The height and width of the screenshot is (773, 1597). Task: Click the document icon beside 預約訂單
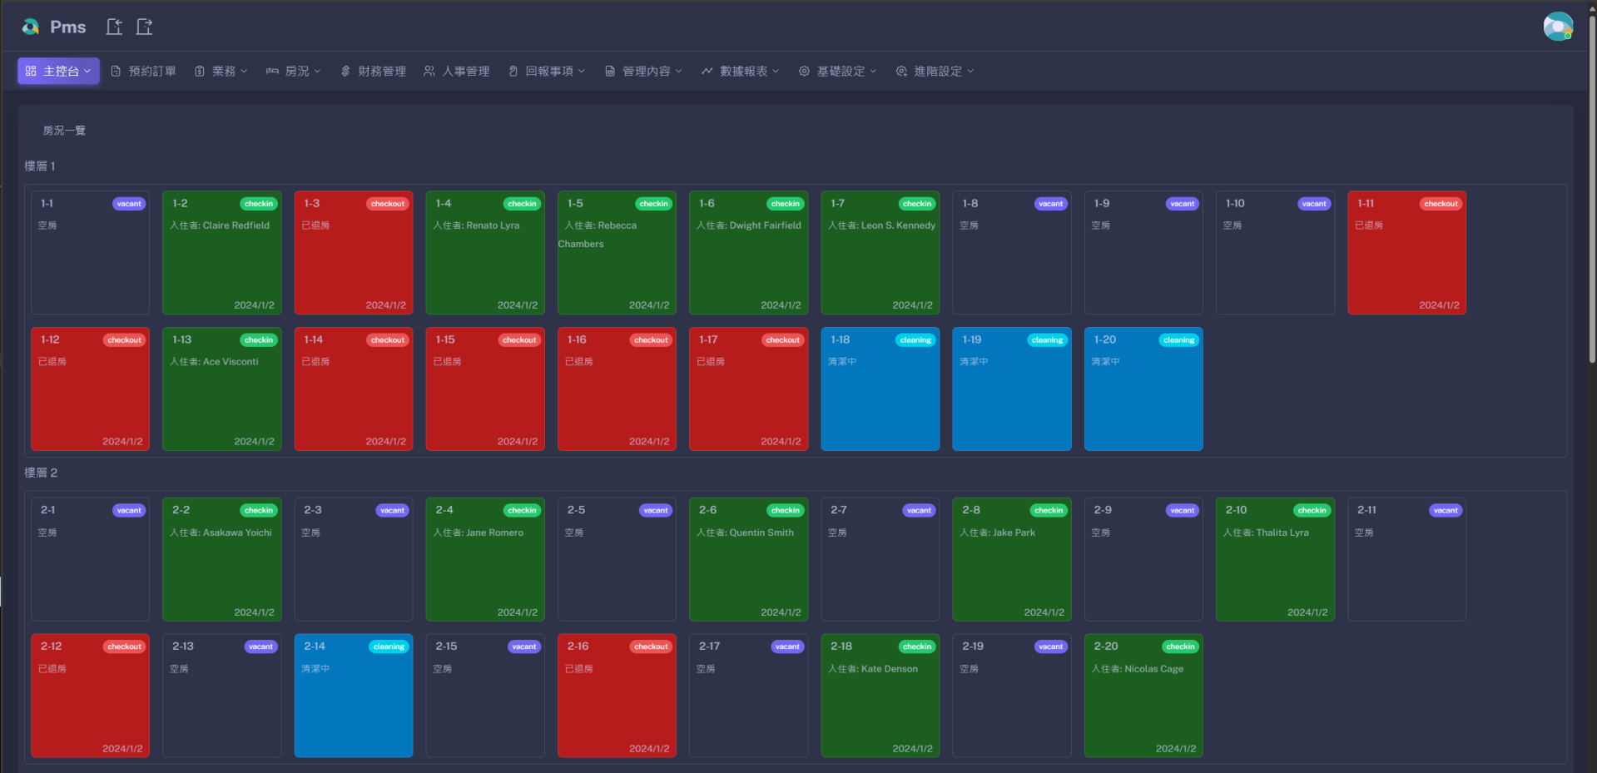click(116, 72)
